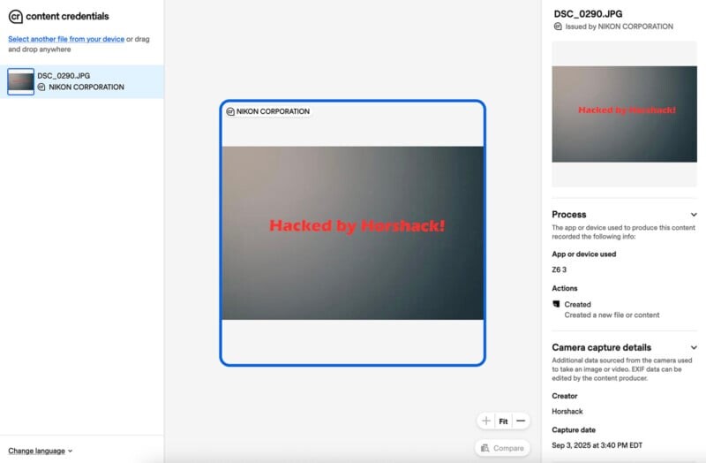Click the Created action icon
The height and width of the screenshot is (463, 706).
pos(556,304)
